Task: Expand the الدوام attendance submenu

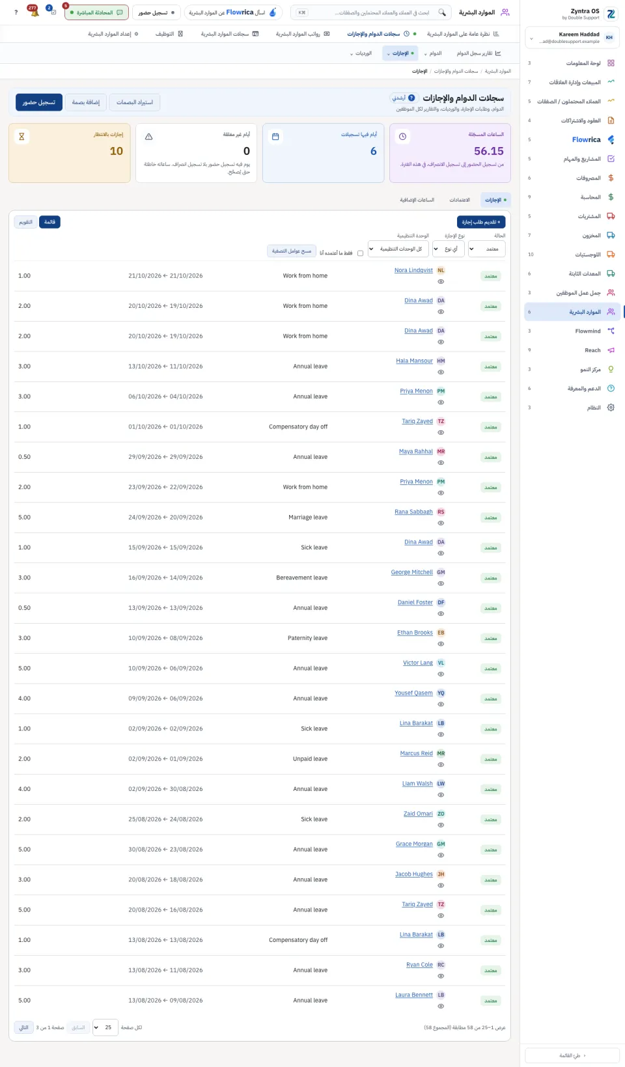Action: (432, 53)
